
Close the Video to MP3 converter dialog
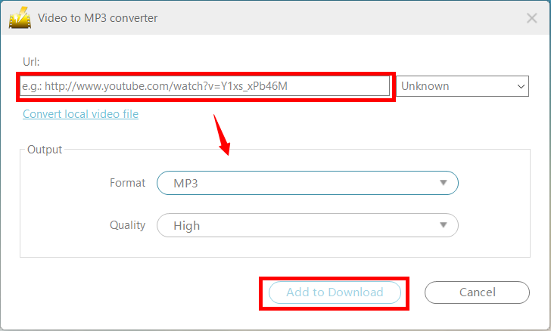click(x=530, y=18)
